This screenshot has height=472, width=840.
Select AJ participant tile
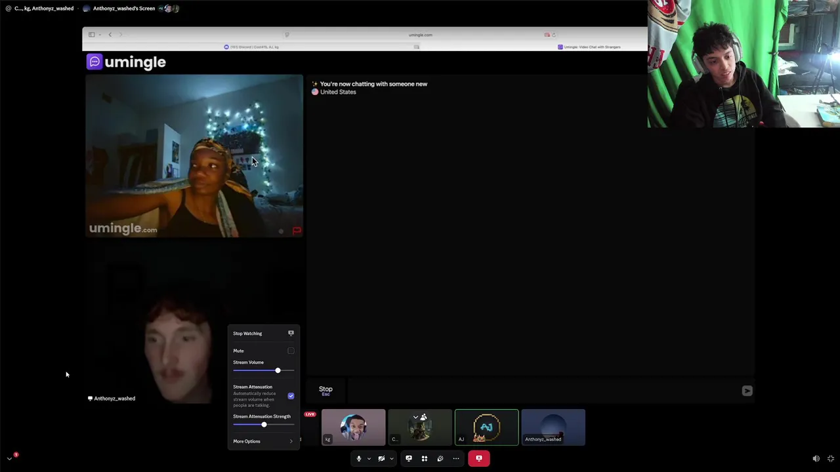point(486,427)
